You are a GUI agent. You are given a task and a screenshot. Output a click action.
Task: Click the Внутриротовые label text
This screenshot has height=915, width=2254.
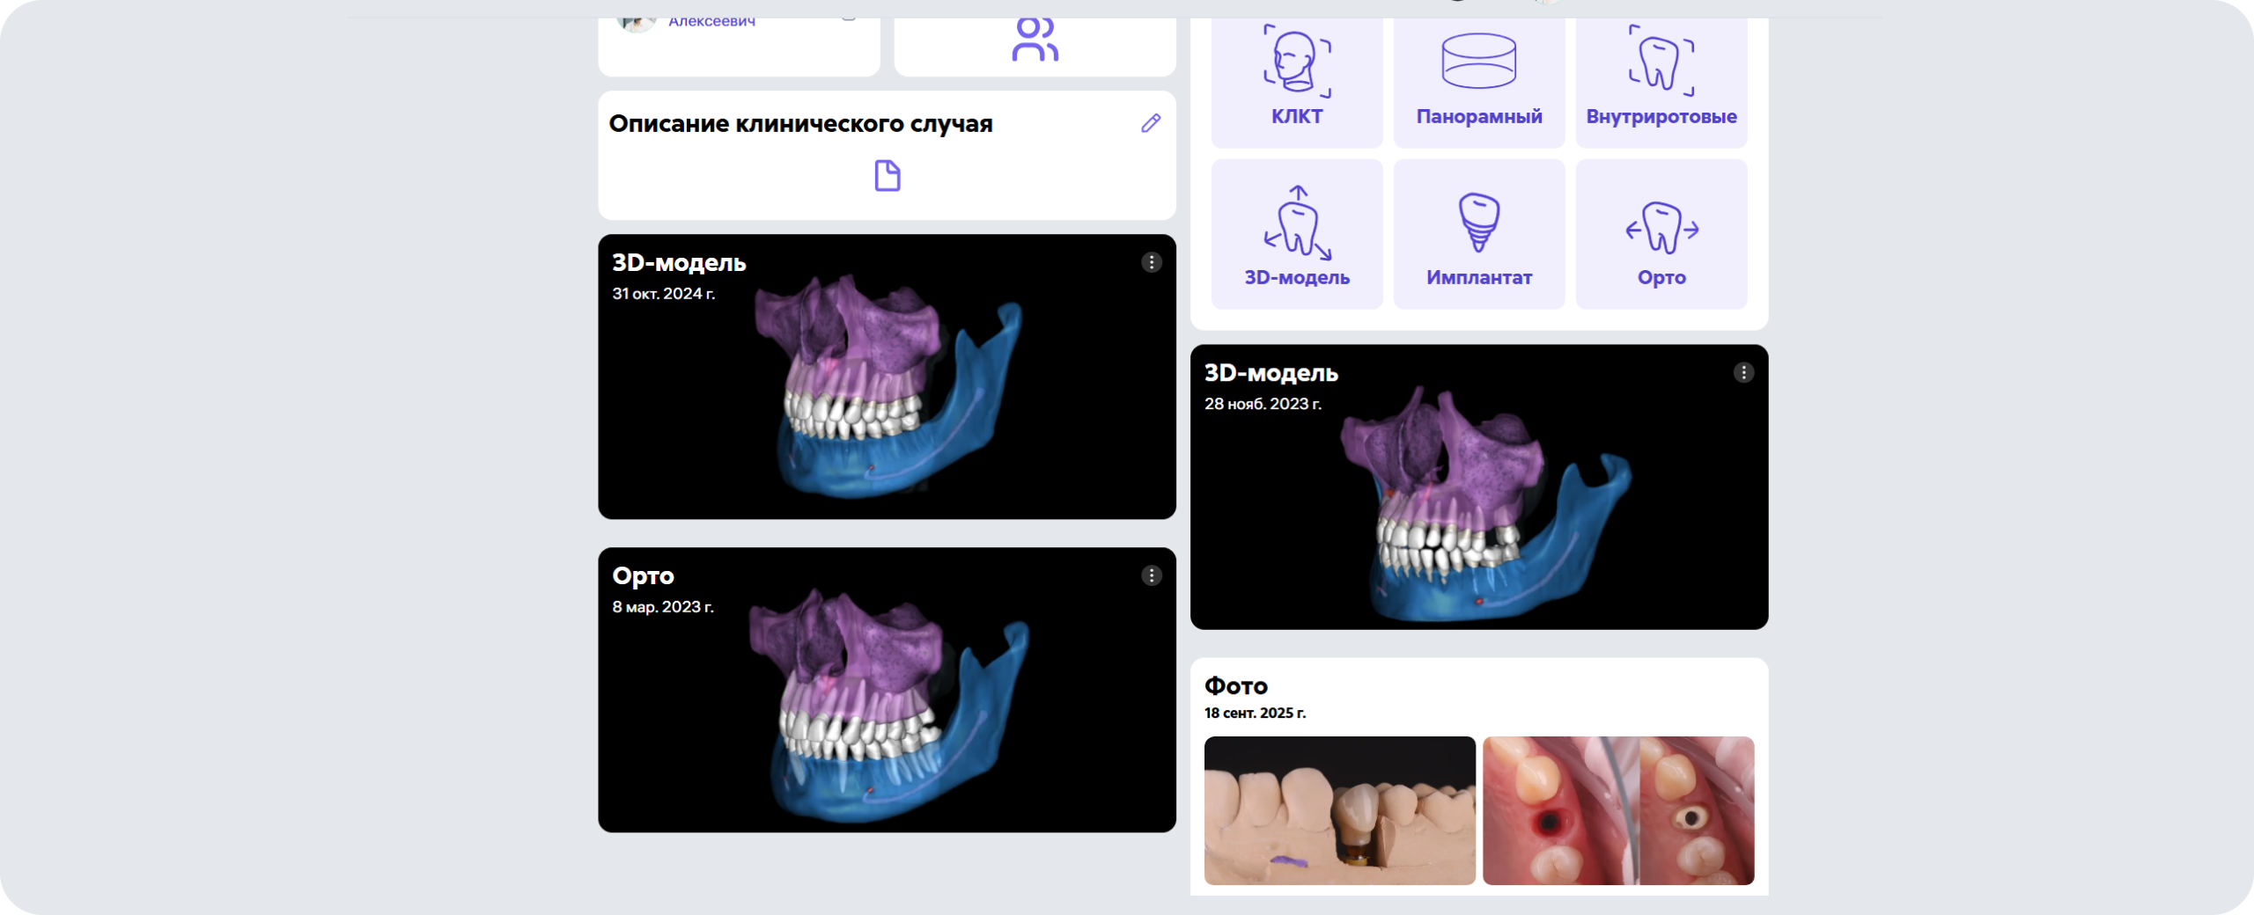tap(1661, 116)
